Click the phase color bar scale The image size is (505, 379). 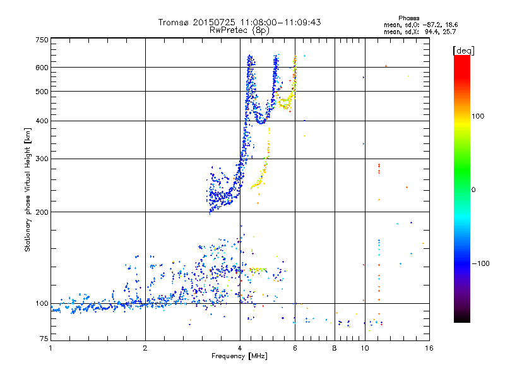pos(462,188)
